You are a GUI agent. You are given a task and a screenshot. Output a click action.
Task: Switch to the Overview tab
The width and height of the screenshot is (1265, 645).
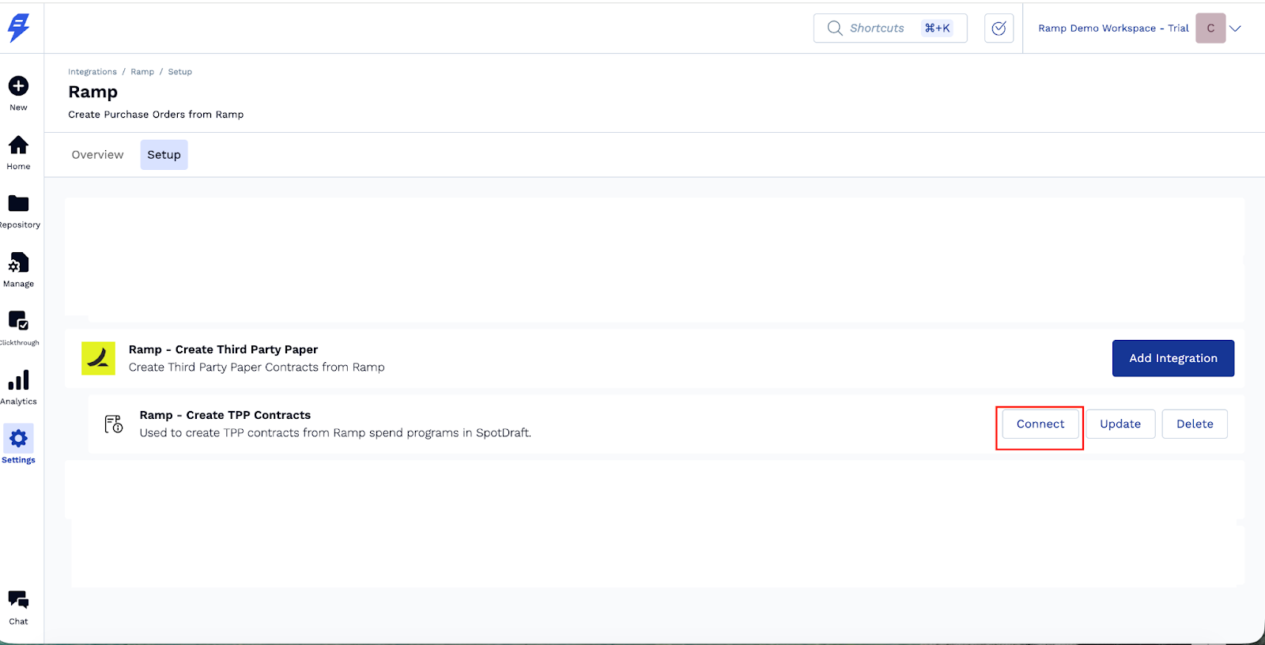pyautogui.click(x=98, y=155)
